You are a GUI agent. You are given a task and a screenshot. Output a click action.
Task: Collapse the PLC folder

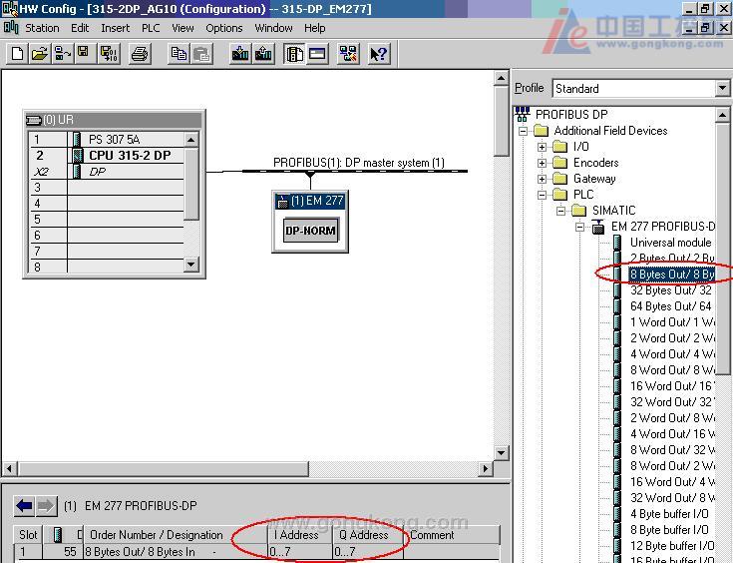(542, 195)
